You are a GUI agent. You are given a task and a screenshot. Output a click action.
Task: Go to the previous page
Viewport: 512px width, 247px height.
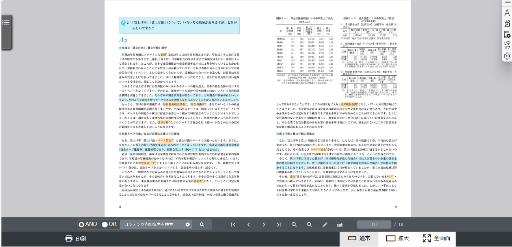tap(249, 225)
